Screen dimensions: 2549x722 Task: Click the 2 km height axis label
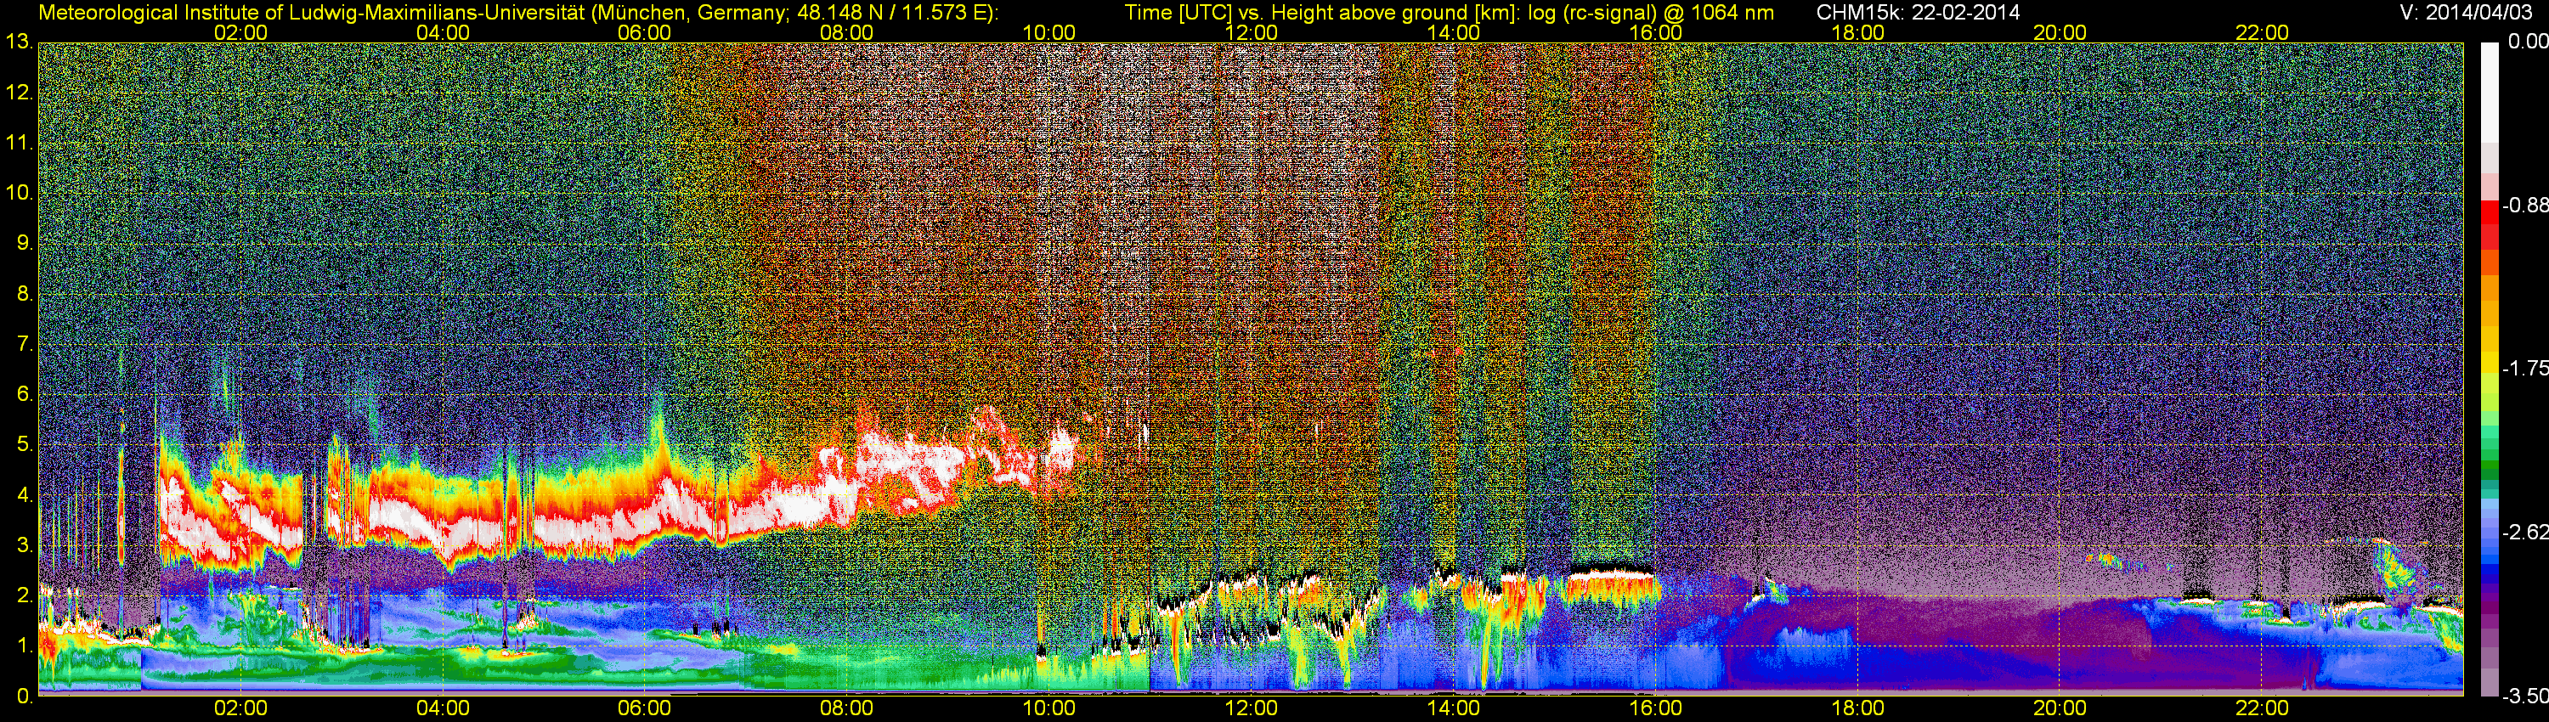24,595
